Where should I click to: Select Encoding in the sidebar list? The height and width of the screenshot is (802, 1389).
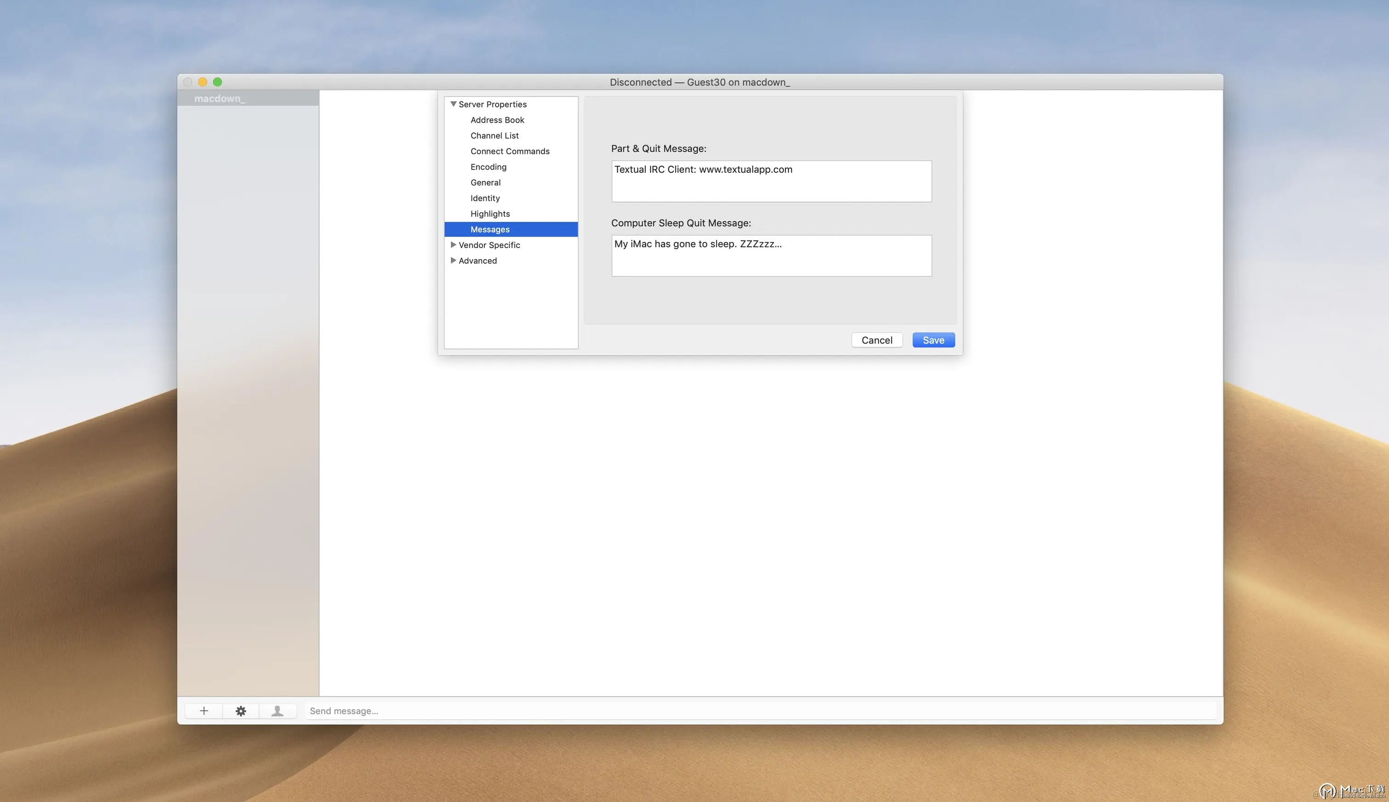pos(488,167)
